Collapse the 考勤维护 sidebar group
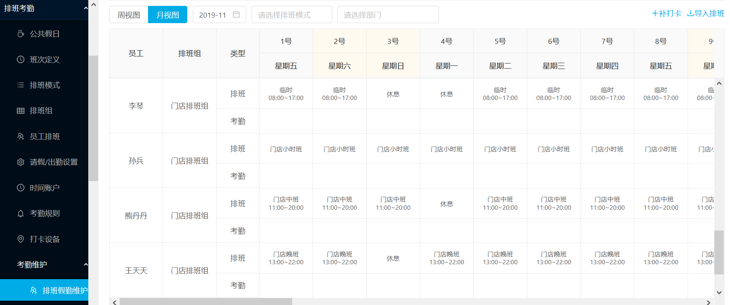Viewport: 730px width, 305px height. [86, 265]
